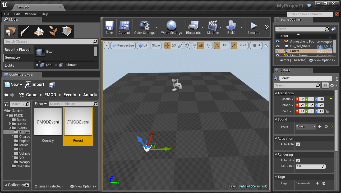Select the Foliage mode icon

[x=53, y=32]
